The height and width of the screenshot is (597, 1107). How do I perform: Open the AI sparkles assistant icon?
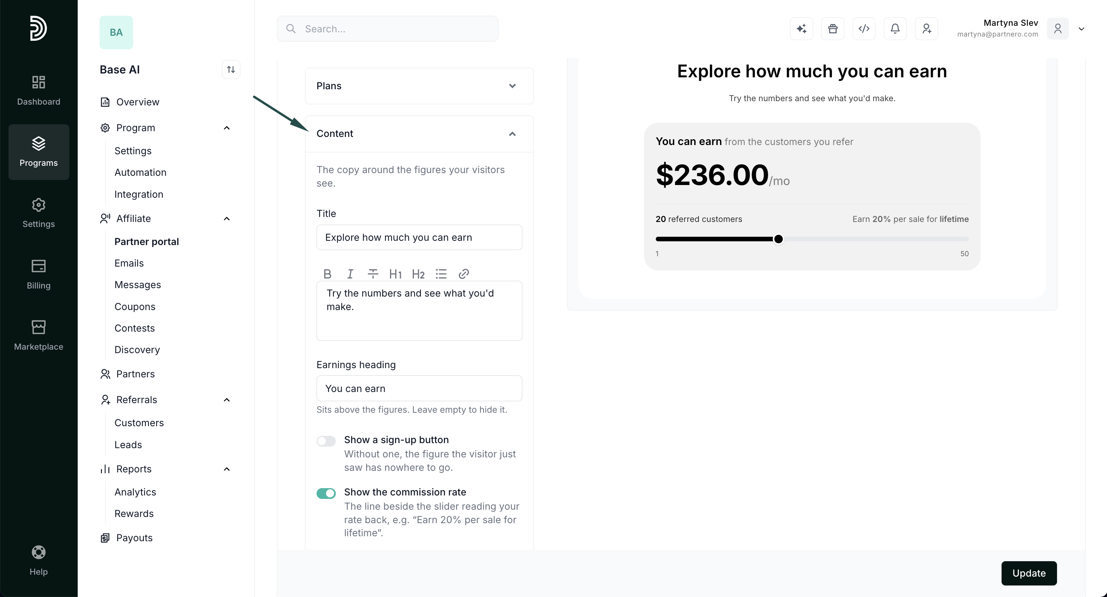pos(801,29)
